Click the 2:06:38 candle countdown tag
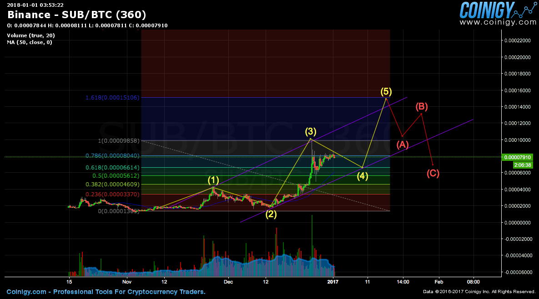This screenshot has height=299, width=539. [x=523, y=165]
